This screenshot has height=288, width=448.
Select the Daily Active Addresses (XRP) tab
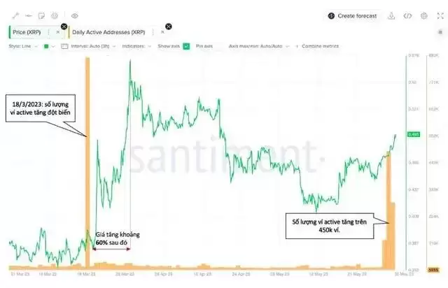108,32
